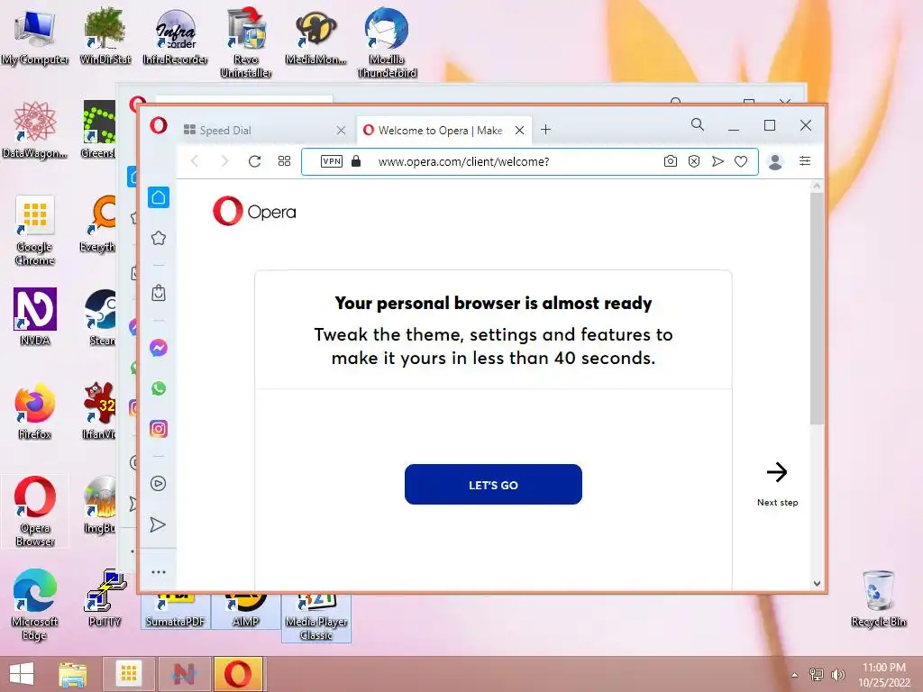Select the Firefox desktop icon

click(35, 411)
